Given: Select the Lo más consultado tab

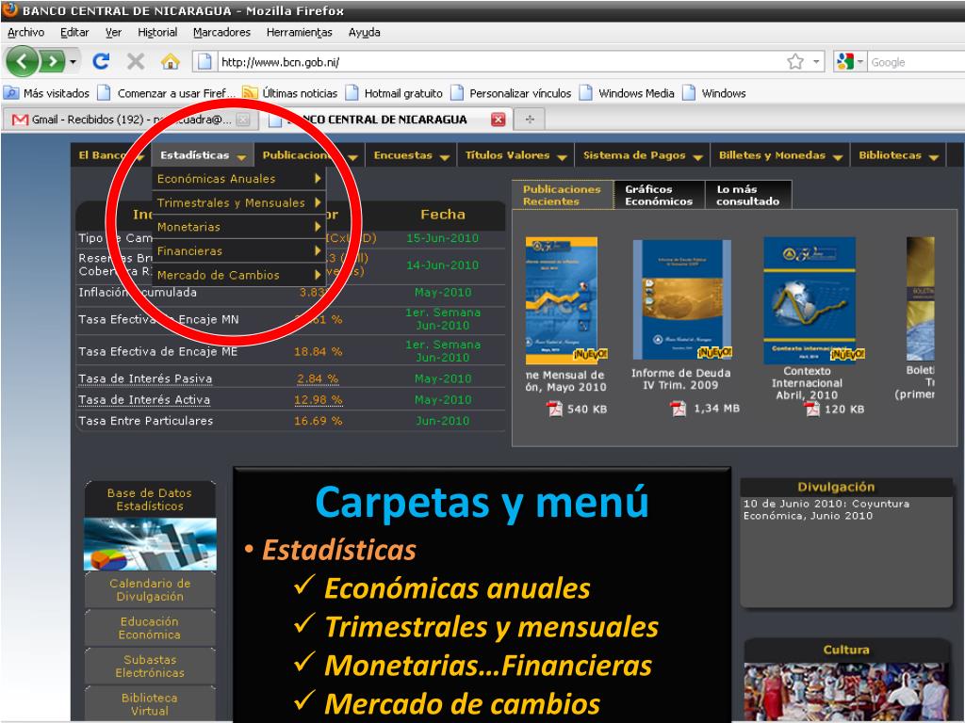Looking at the screenshot, I should tap(747, 195).
